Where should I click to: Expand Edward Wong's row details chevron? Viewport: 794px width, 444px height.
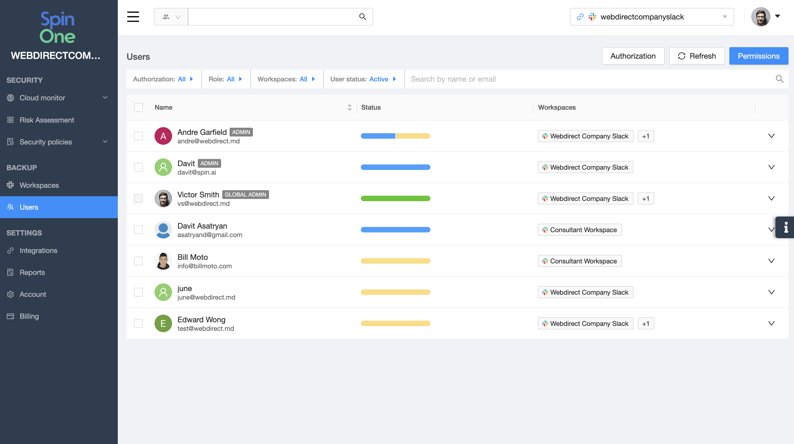[x=771, y=323]
